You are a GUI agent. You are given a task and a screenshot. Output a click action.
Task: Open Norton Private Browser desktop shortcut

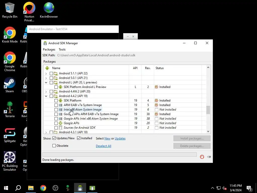(29, 12)
